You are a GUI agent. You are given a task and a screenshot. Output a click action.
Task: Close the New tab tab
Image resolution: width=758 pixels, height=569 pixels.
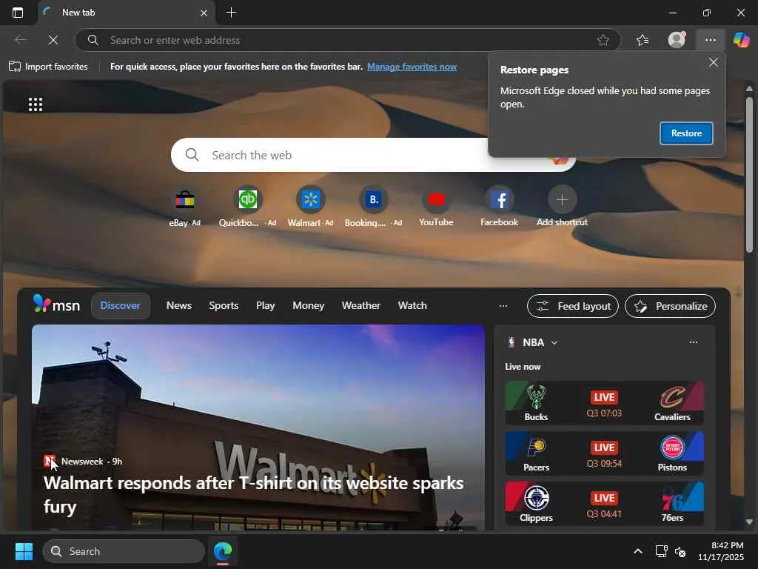204,13
